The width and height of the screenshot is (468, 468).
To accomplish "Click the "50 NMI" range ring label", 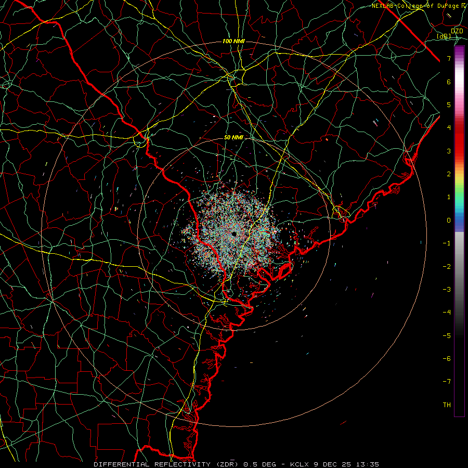I will point(233,137).
